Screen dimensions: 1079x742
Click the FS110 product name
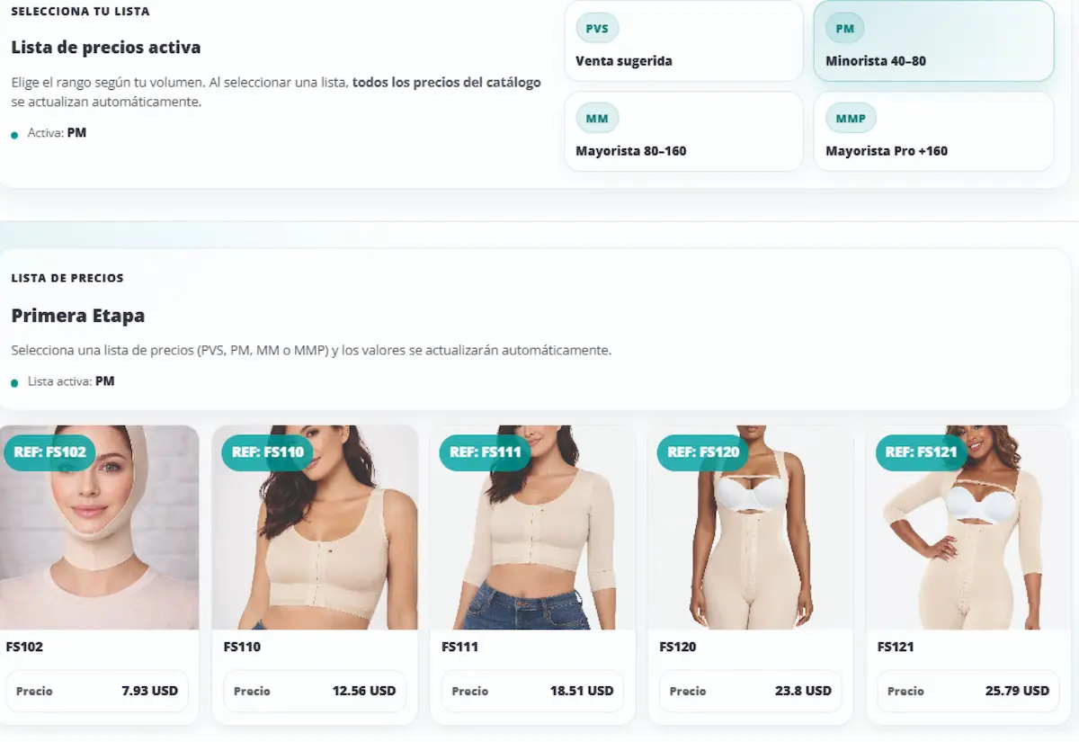click(242, 647)
